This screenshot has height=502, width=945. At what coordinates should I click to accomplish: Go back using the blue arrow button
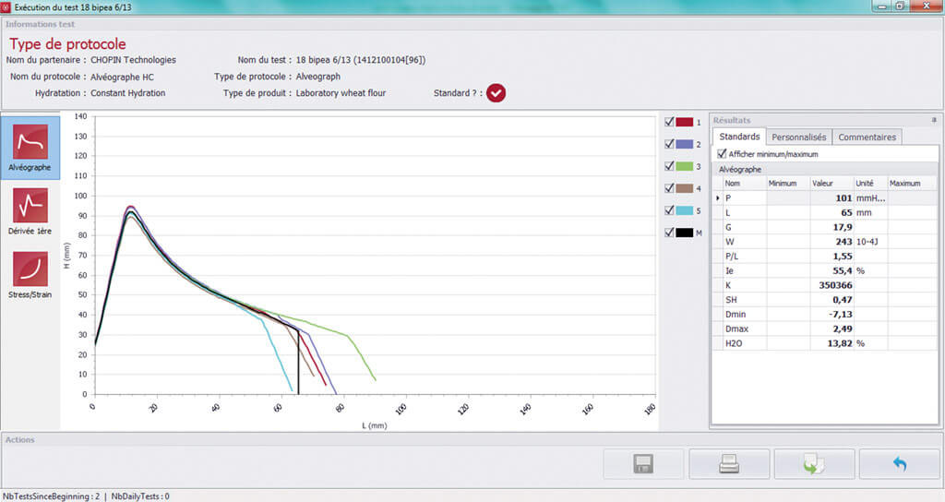pyautogui.click(x=899, y=464)
